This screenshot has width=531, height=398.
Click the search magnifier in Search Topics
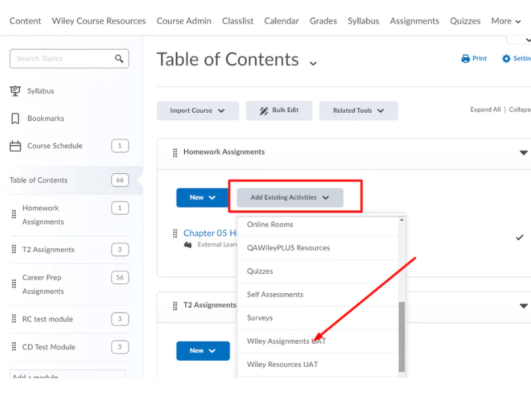pos(119,58)
